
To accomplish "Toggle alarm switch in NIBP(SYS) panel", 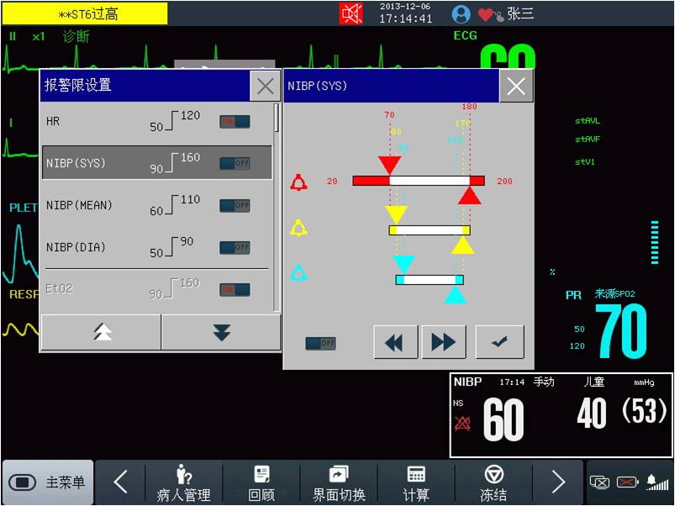I will (x=320, y=343).
